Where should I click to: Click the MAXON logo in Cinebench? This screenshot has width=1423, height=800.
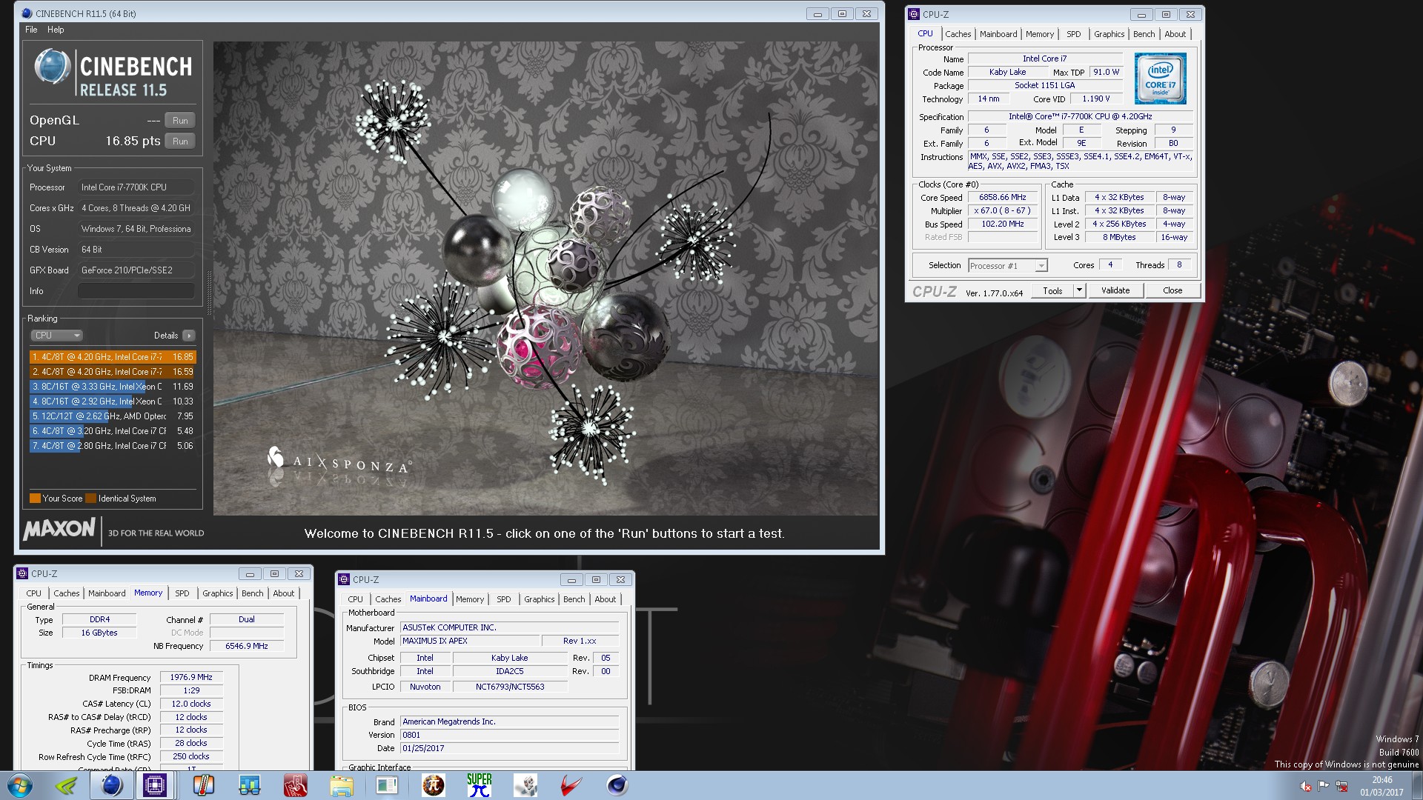click(59, 529)
